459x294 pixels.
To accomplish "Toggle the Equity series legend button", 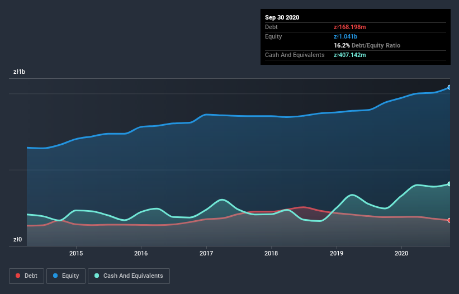I will pos(66,276).
